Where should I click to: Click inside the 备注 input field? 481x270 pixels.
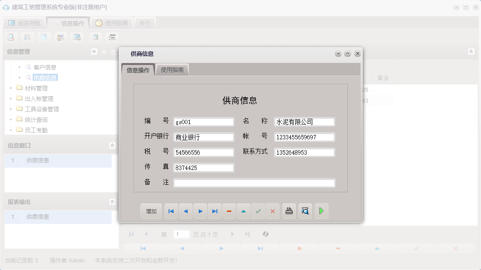tap(254, 183)
